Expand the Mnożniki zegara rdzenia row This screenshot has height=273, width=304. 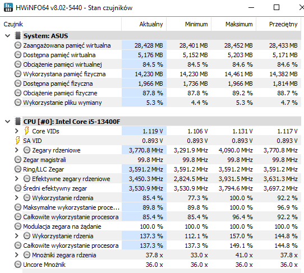(x=17, y=255)
